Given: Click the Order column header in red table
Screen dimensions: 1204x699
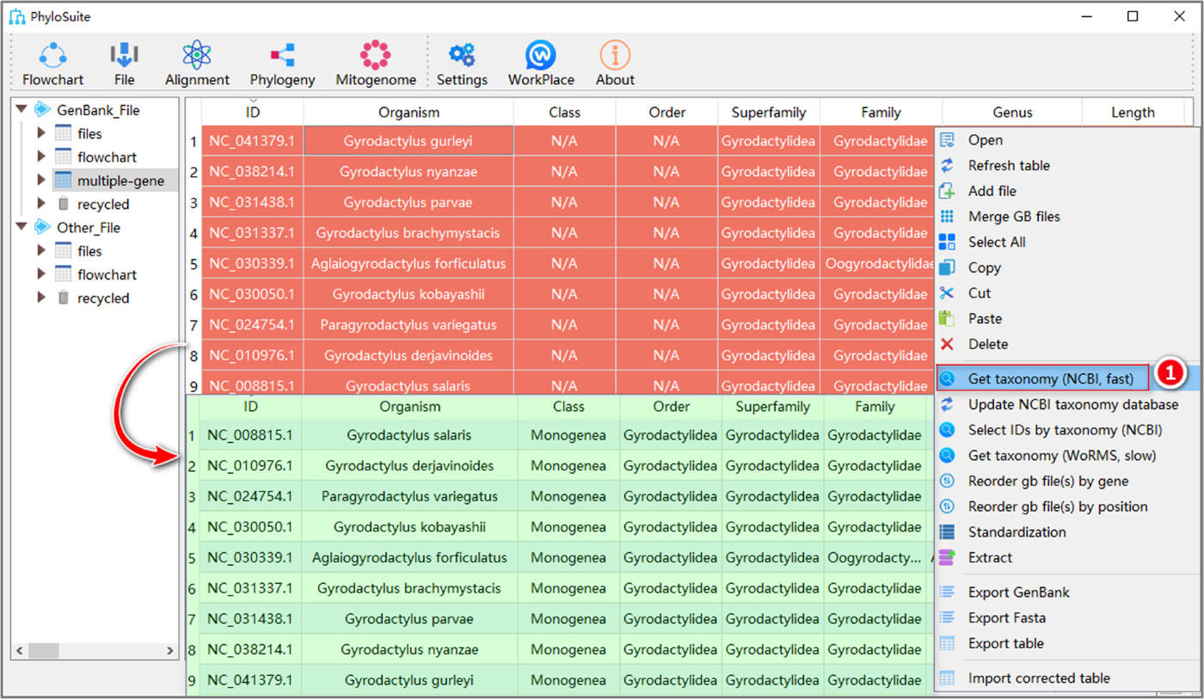Looking at the screenshot, I should pos(666,112).
